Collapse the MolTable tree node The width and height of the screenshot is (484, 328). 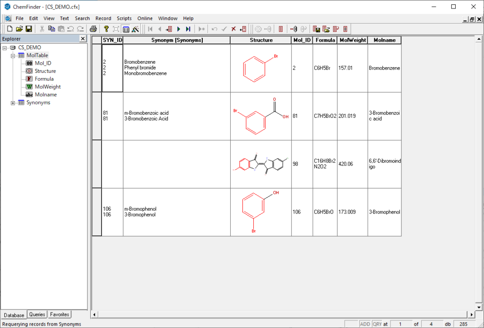pyautogui.click(x=13, y=55)
